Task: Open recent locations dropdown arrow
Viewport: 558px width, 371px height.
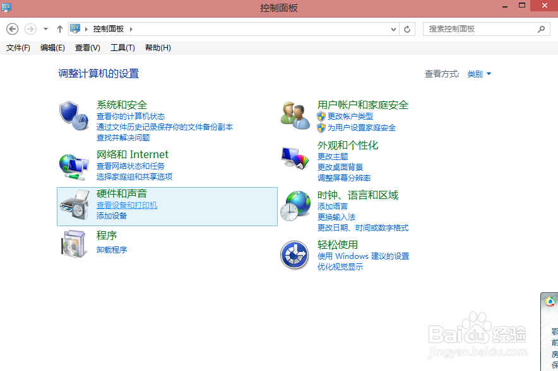Action: pyautogui.click(x=45, y=29)
